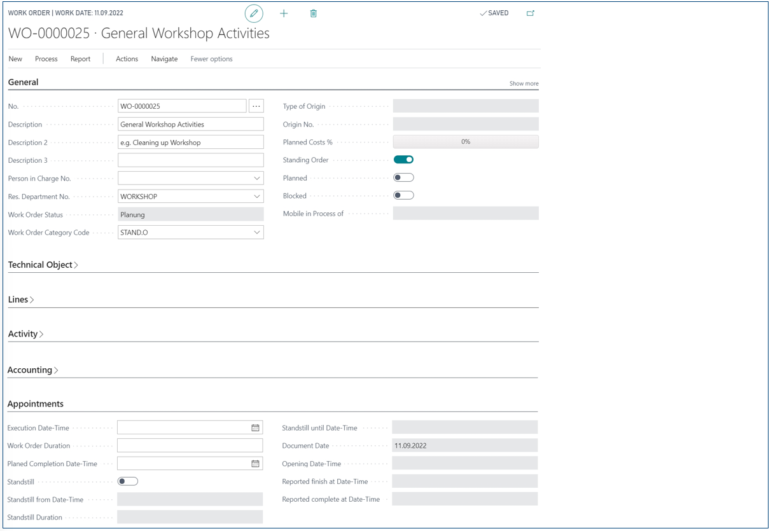Open the Process menu
This screenshot has height=531, width=773.
click(46, 59)
